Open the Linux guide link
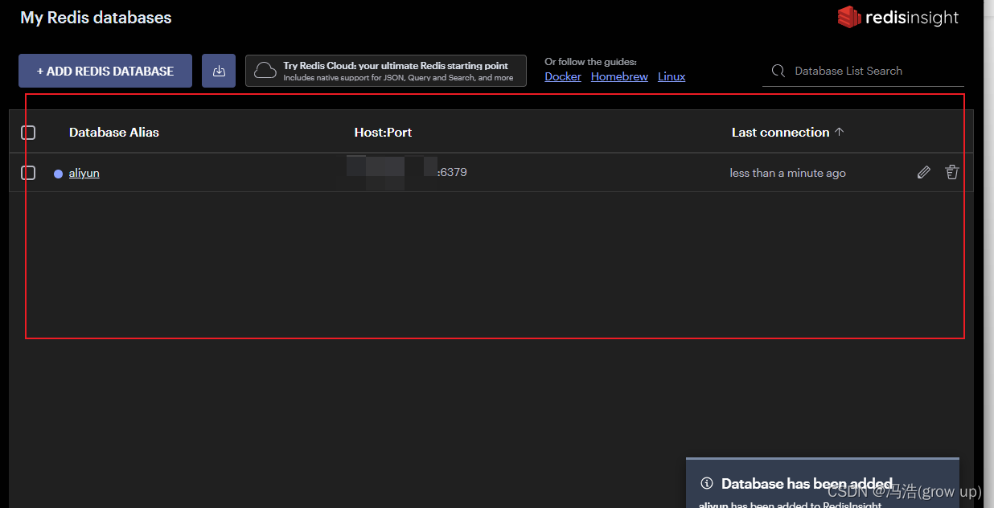This screenshot has width=994, height=508. (672, 76)
